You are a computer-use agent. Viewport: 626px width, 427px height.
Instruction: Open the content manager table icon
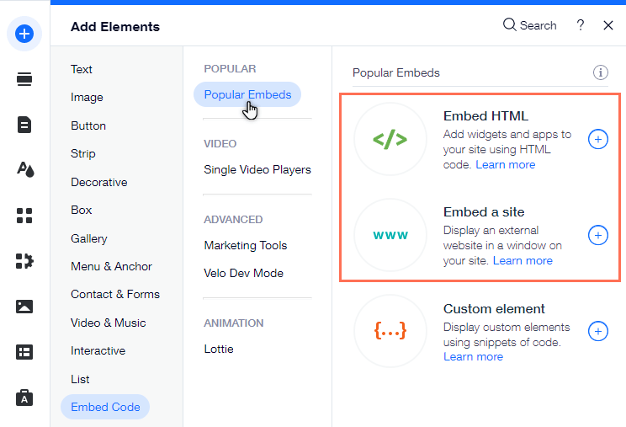(24, 352)
